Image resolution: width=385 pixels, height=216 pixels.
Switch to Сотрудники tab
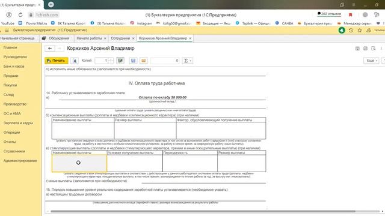point(120,38)
